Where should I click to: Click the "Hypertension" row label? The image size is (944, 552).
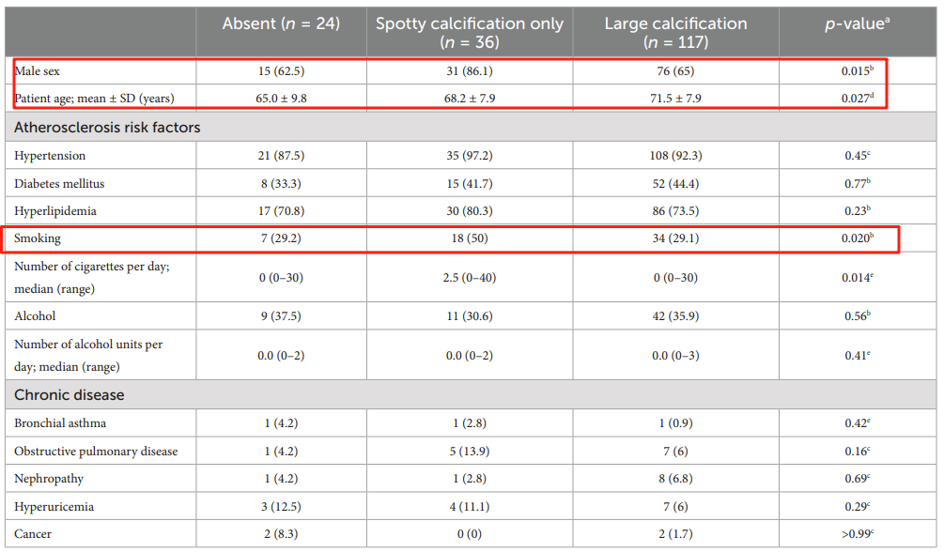(50, 156)
